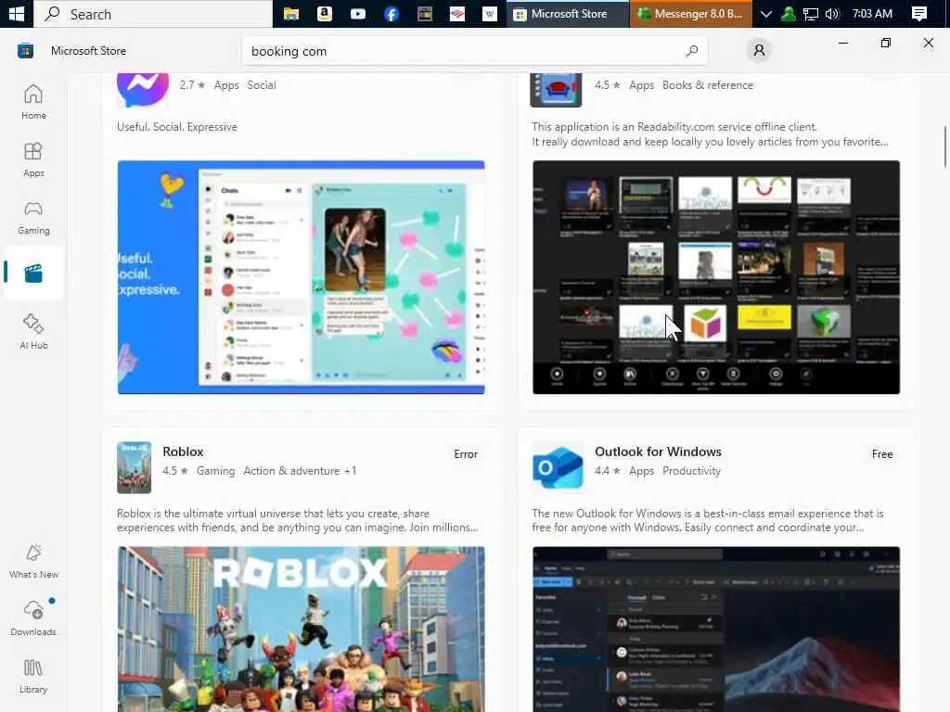Click the 'Books & reference' category text

click(708, 85)
